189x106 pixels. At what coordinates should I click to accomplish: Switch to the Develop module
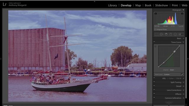(126, 5)
